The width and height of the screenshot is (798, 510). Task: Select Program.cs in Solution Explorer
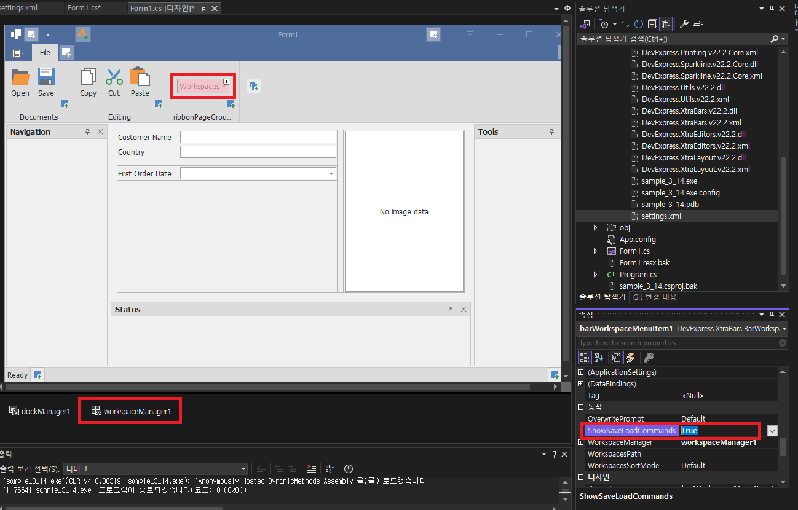[x=638, y=275]
